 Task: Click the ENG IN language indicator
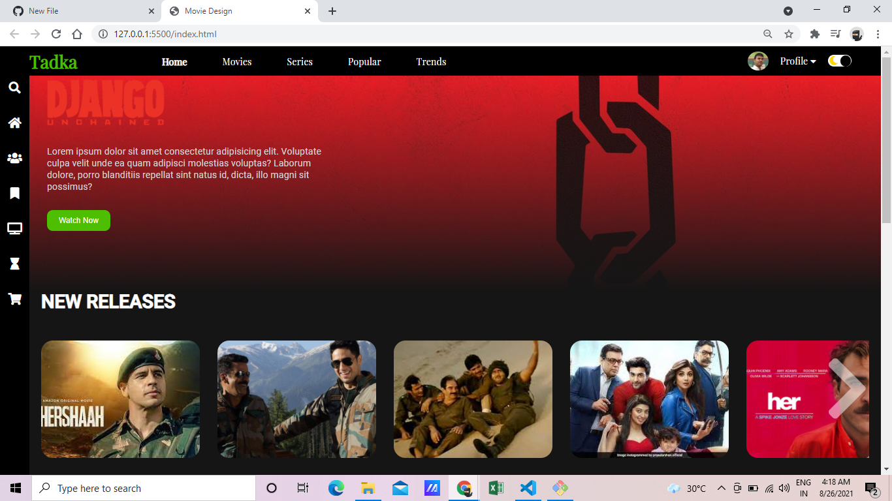pyautogui.click(x=804, y=488)
